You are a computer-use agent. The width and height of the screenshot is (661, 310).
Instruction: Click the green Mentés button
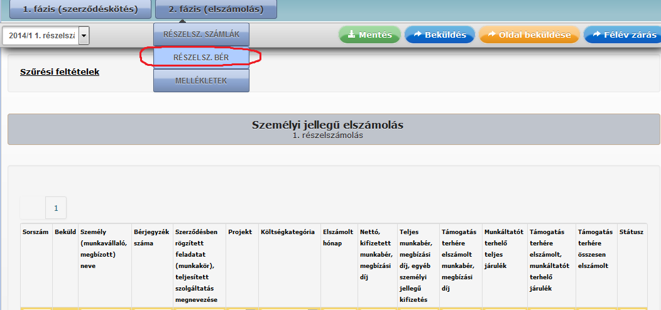(369, 35)
